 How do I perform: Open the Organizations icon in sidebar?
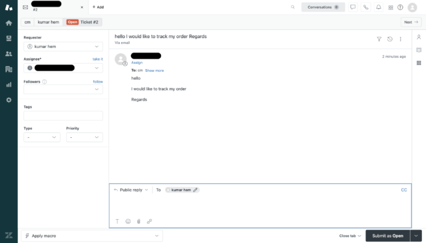click(9, 69)
